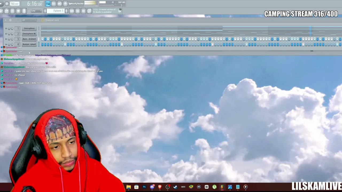This screenshot has width=342, height=192.
Task: Add a new pattern with the plus button
Action: [67, 11]
